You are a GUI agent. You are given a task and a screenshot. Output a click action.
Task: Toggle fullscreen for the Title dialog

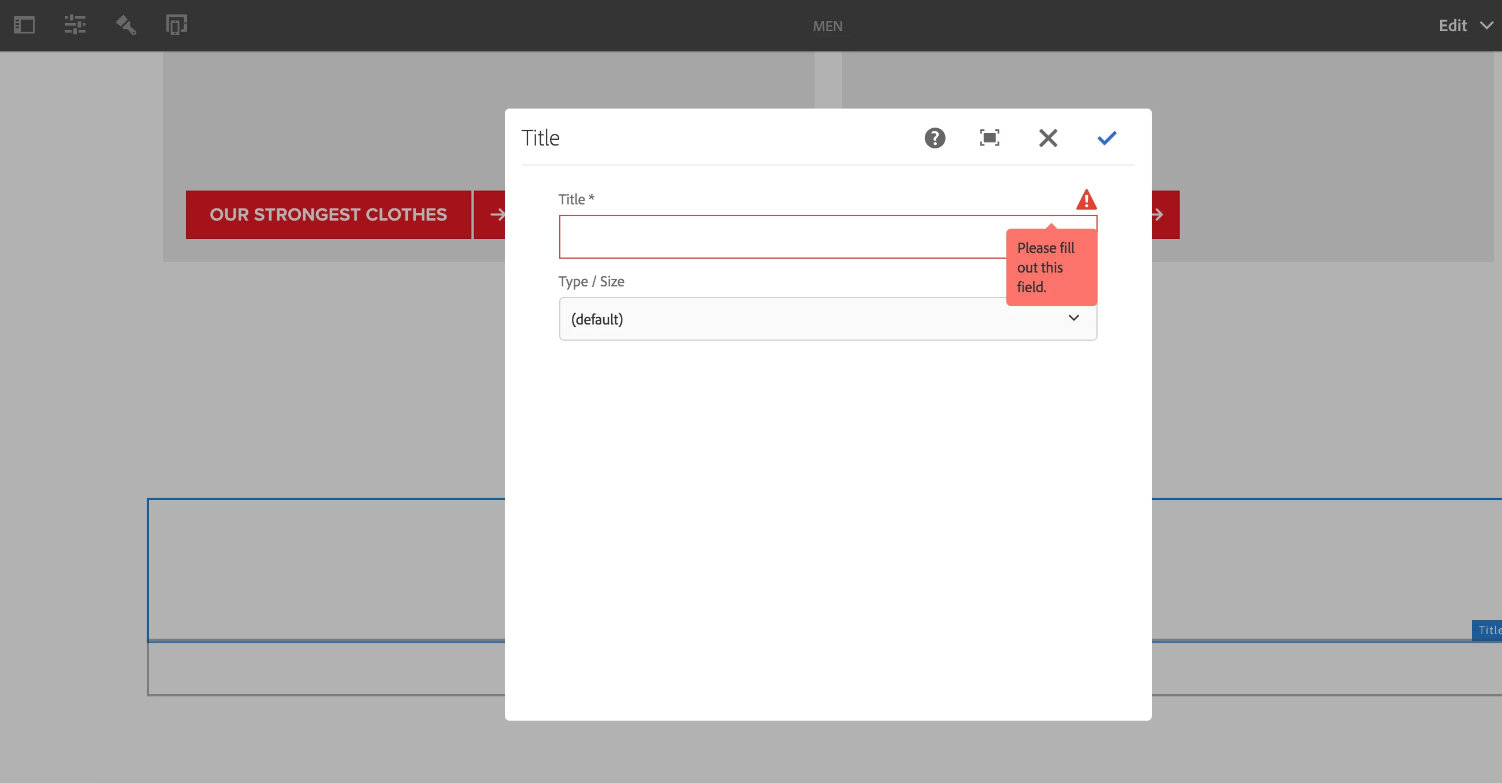(990, 138)
